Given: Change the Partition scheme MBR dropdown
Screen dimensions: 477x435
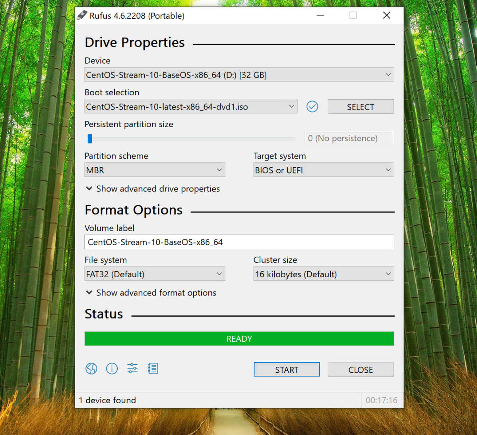Looking at the screenshot, I should click(x=155, y=170).
